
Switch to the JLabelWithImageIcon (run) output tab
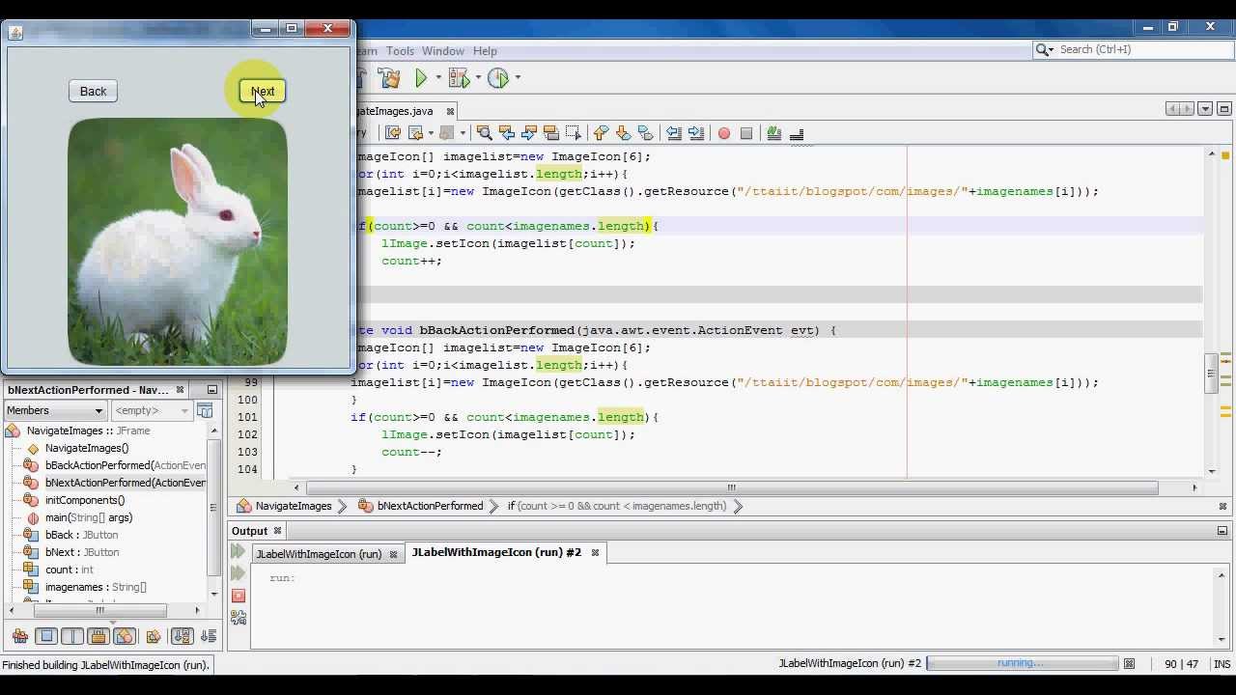(318, 554)
